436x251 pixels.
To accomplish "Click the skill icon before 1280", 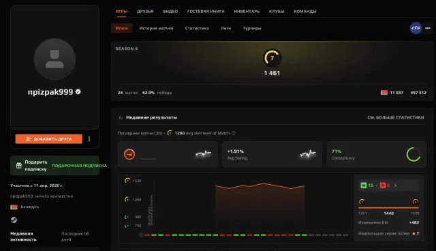I will (x=170, y=133).
